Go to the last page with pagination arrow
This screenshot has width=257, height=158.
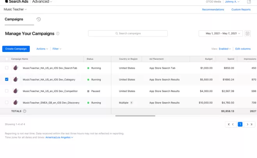pos(252,124)
